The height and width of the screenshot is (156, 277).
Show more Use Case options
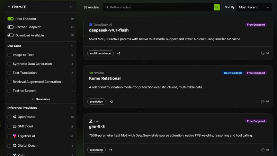pyautogui.click(x=41, y=99)
